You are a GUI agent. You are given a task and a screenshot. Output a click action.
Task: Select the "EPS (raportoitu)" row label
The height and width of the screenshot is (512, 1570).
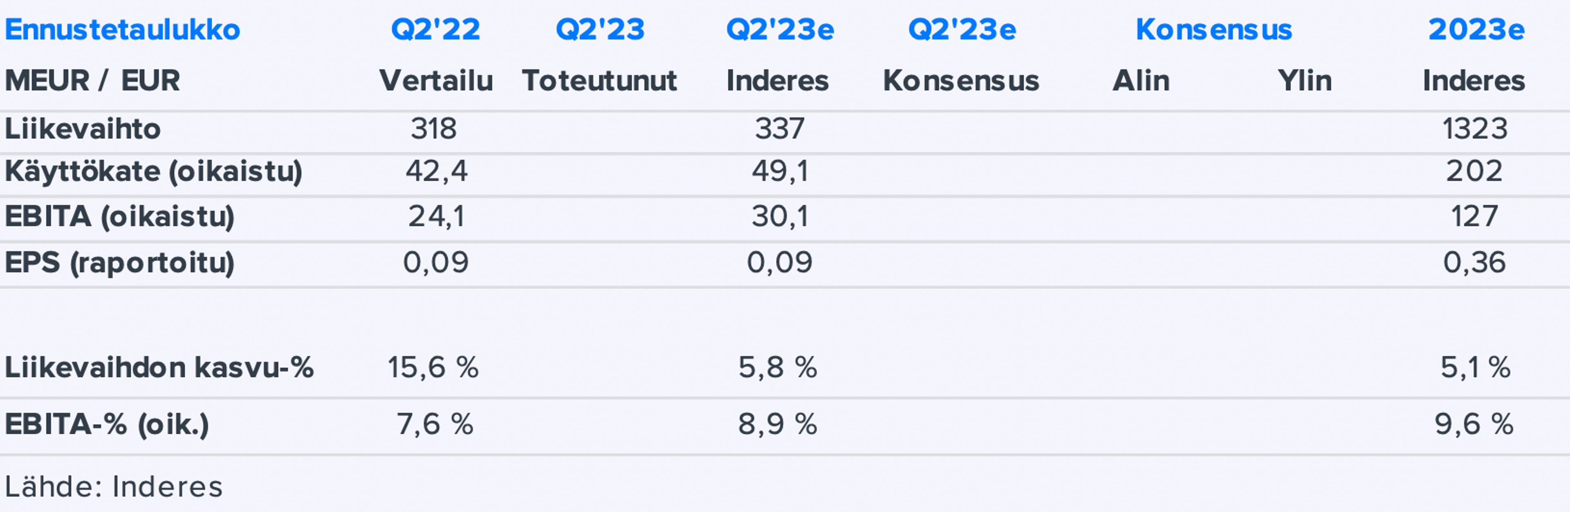pos(119,263)
